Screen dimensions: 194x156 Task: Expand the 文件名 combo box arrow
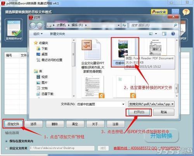coord(123,104)
